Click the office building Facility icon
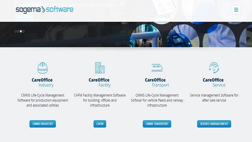Viewport: 252px width, 142px height. coord(100,68)
